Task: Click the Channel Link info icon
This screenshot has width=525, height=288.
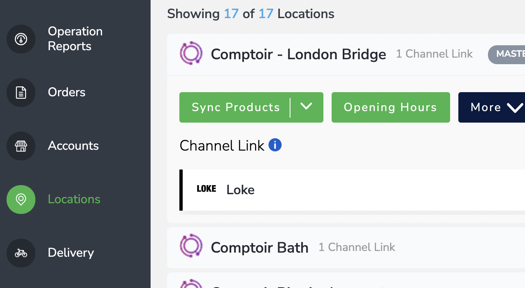Action: (275, 145)
